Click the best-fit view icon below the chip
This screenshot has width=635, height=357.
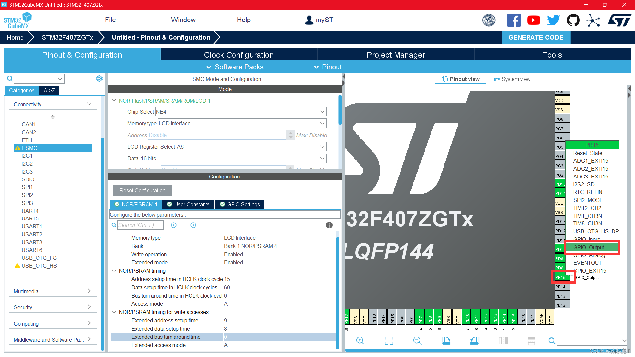pyautogui.click(x=389, y=340)
